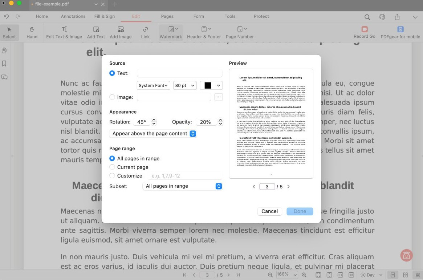Click the Edit Text & Image tool
The width and height of the screenshot is (423, 280).
point(64,32)
